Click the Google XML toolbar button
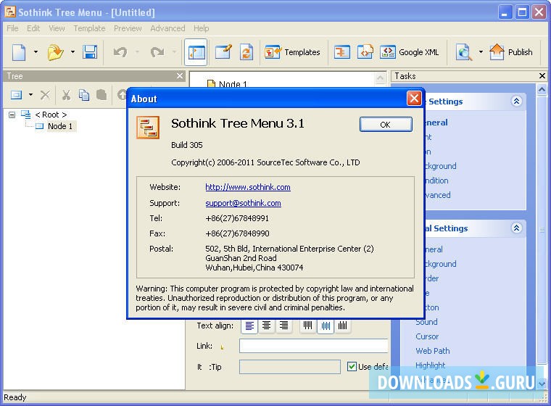Viewport: 551px width, 406px height. (410, 52)
